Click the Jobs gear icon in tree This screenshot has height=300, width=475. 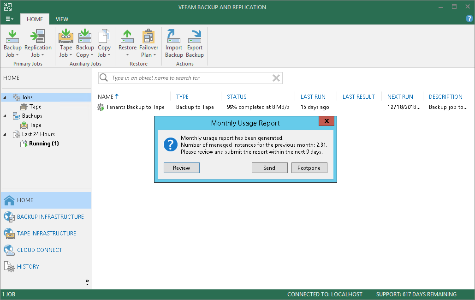[16, 97]
